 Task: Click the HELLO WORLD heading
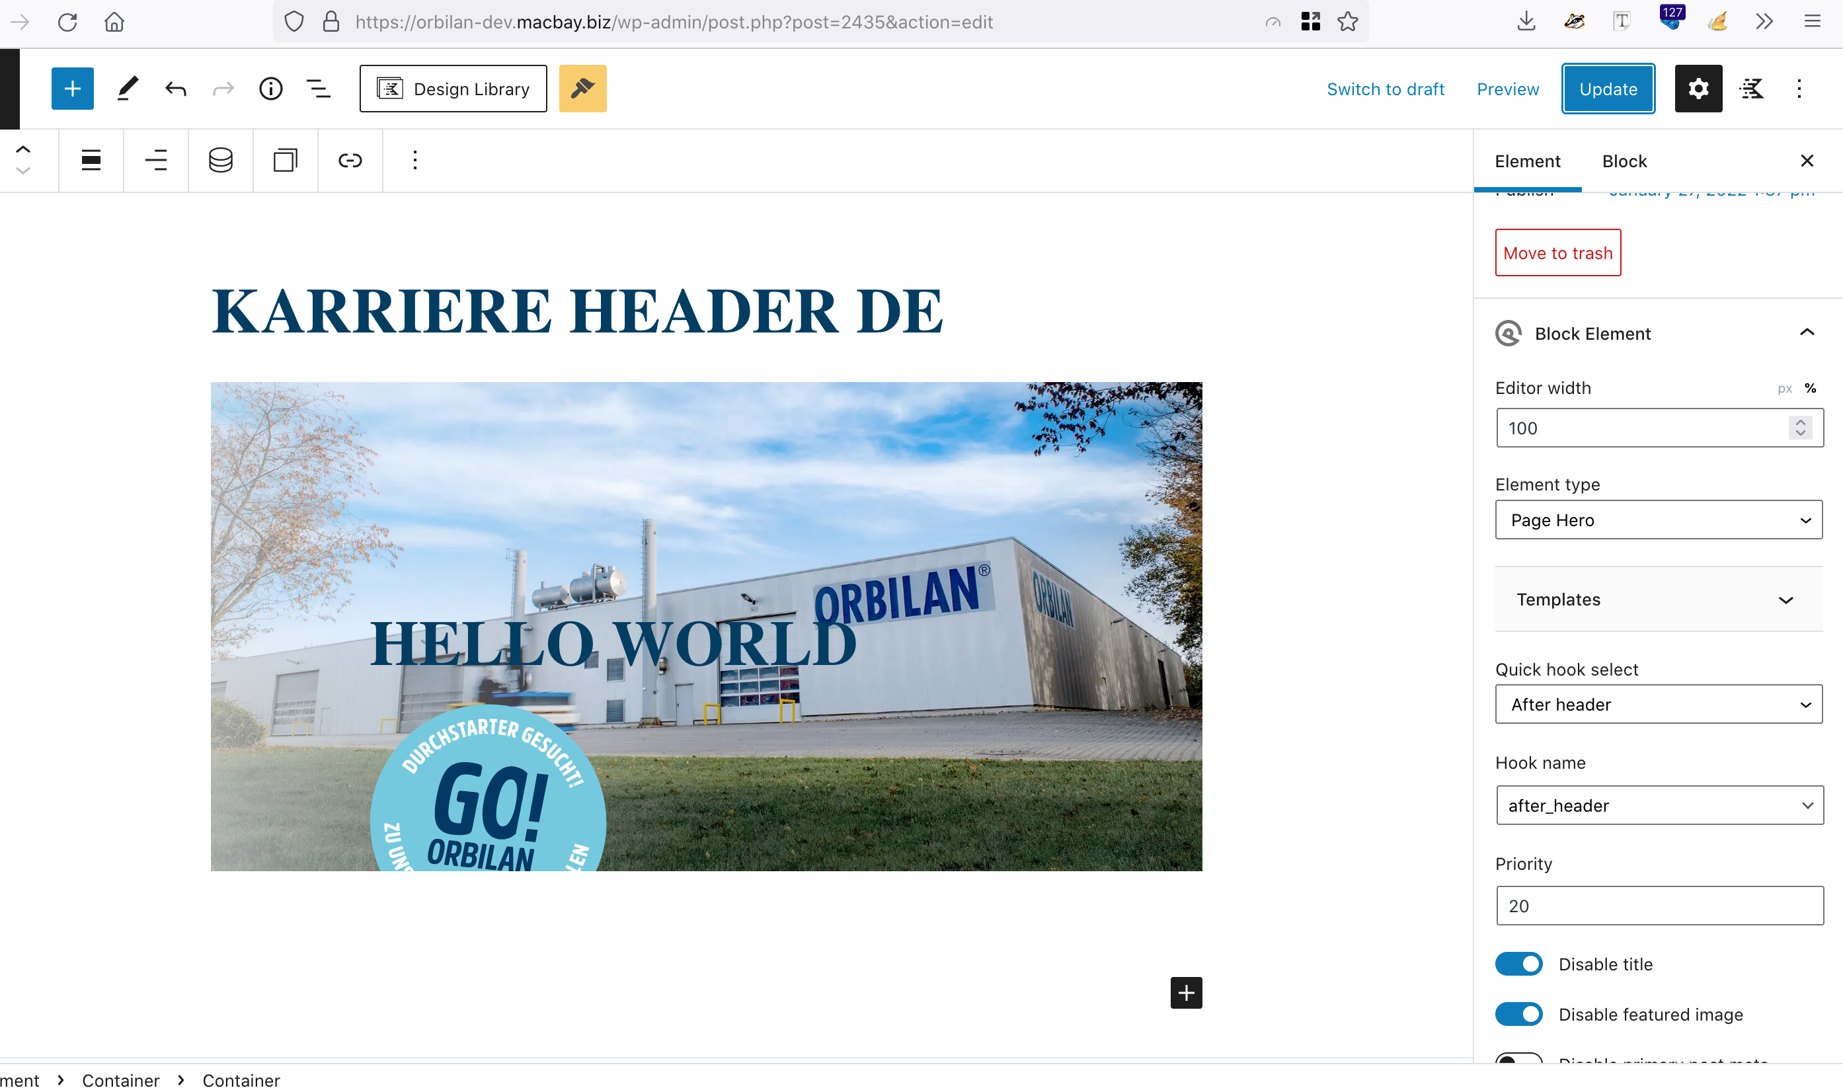tap(613, 644)
